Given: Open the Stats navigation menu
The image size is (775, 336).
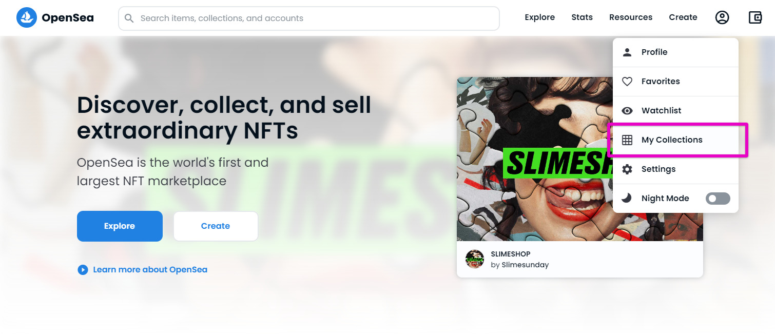Looking at the screenshot, I should click(582, 17).
